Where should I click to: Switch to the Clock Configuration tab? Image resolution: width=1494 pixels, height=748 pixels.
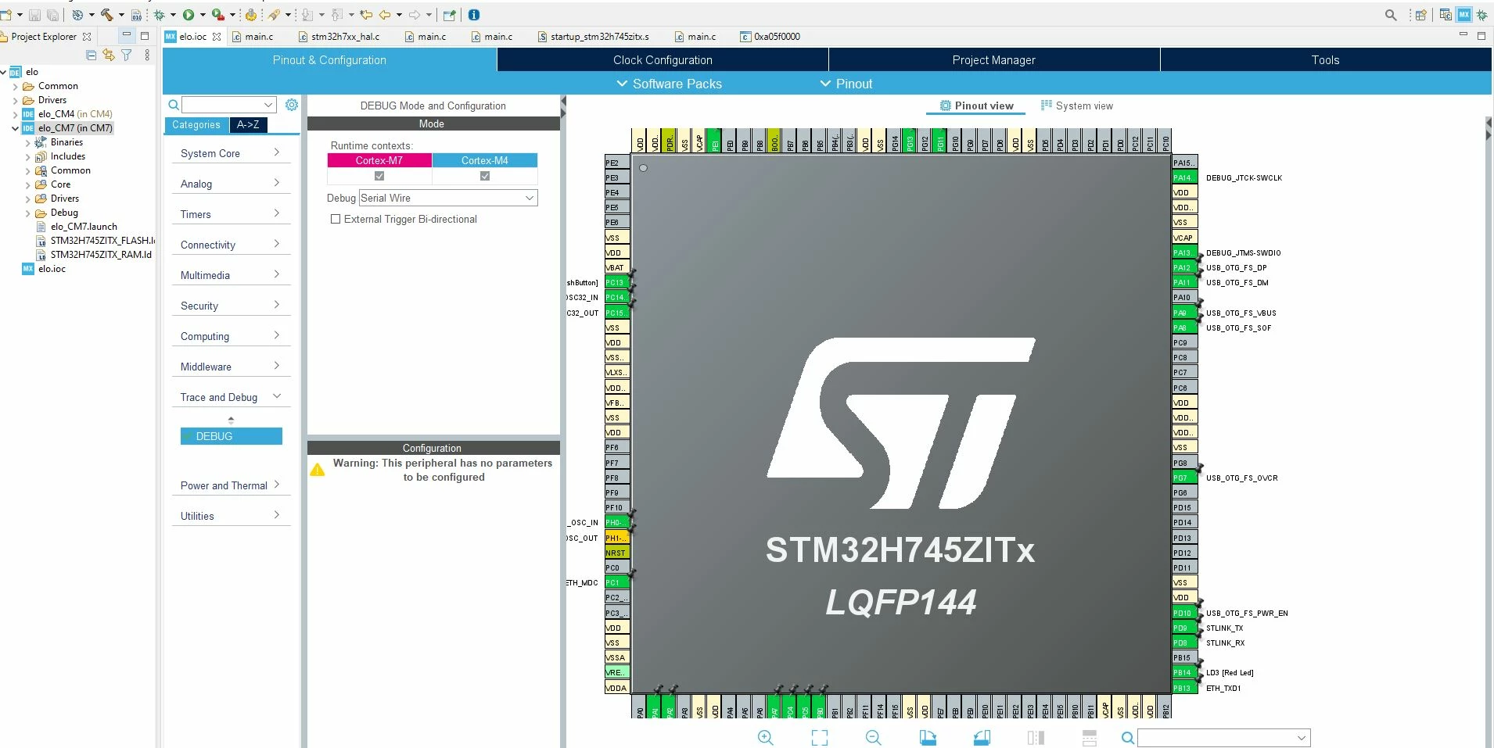tap(663, 60)
